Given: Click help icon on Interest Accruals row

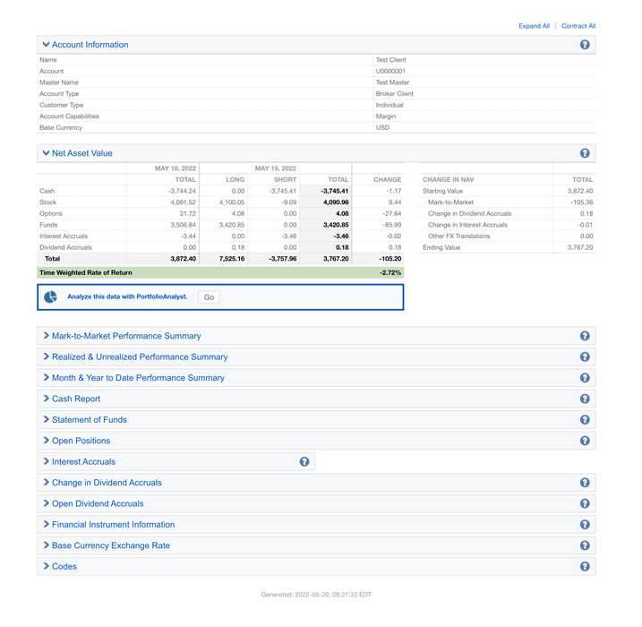Looking at the screenshot, I should (x=304, y=461).
